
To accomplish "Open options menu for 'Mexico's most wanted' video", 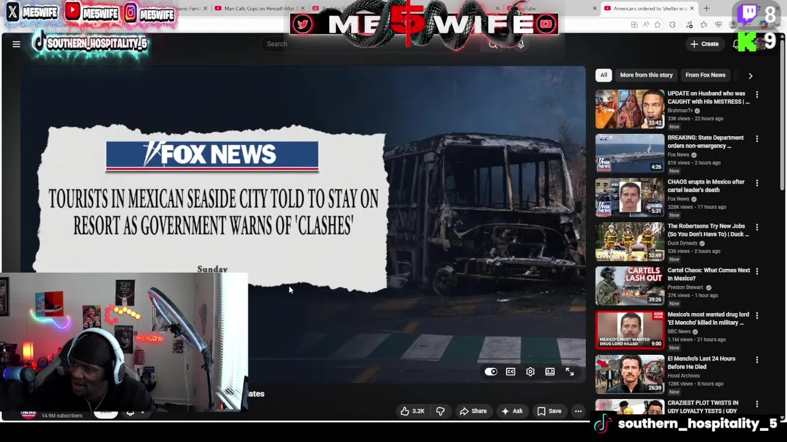I will click(x=757, y=316).
